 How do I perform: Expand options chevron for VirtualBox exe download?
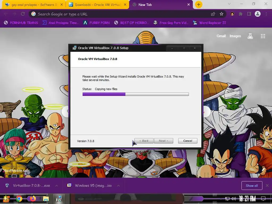tap(57, 186)
